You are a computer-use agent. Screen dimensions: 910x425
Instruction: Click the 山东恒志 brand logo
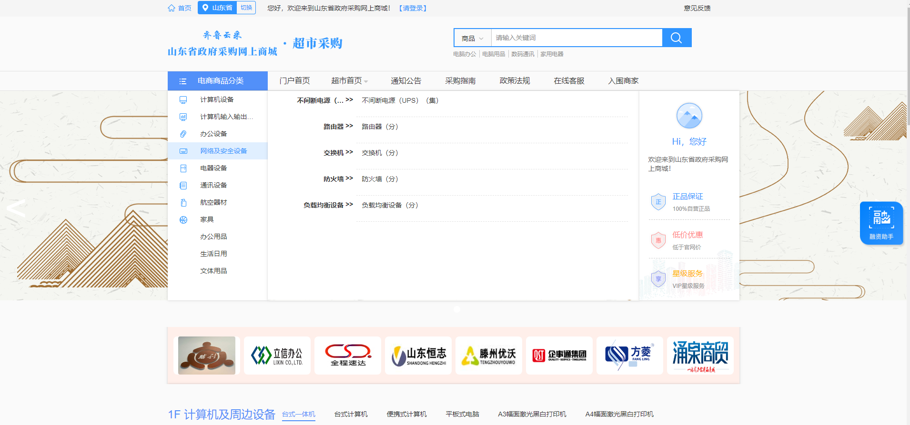click(x=418, y=356)
